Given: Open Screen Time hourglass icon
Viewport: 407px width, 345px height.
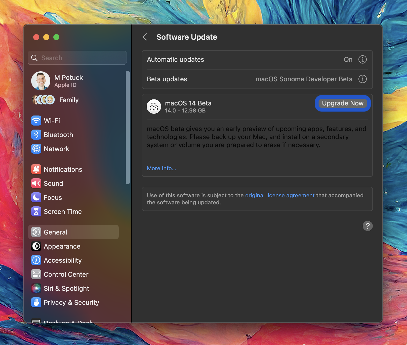Looking at the screenshot, I should coord(36,211).
